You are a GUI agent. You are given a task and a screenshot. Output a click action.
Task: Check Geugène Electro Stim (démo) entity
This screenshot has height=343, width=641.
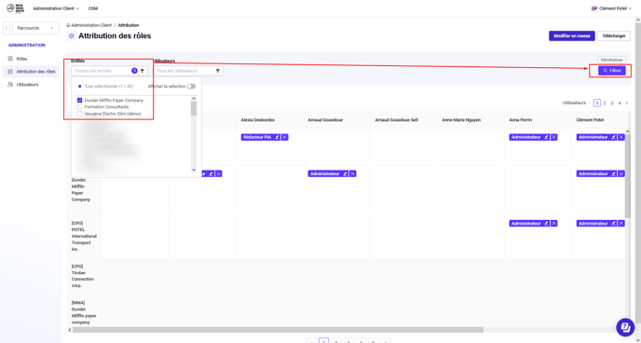tap(80, 114)
